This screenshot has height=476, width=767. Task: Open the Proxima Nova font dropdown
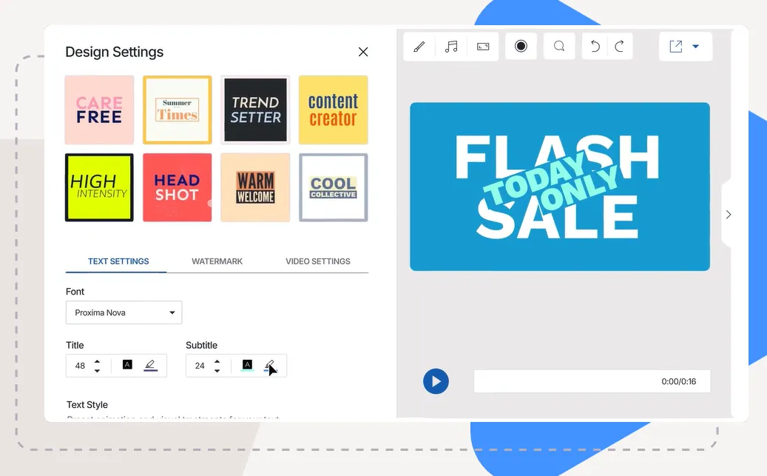(x=124, y=312)
